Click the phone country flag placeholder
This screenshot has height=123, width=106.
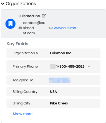point(53,66)
